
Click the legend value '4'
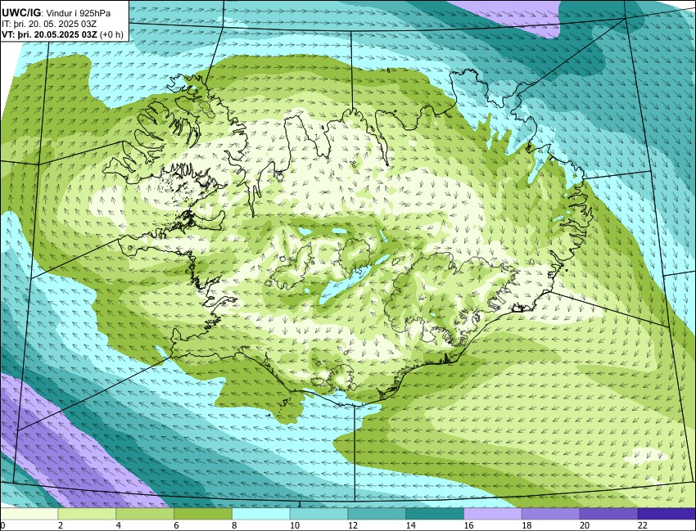pos(118,525)
